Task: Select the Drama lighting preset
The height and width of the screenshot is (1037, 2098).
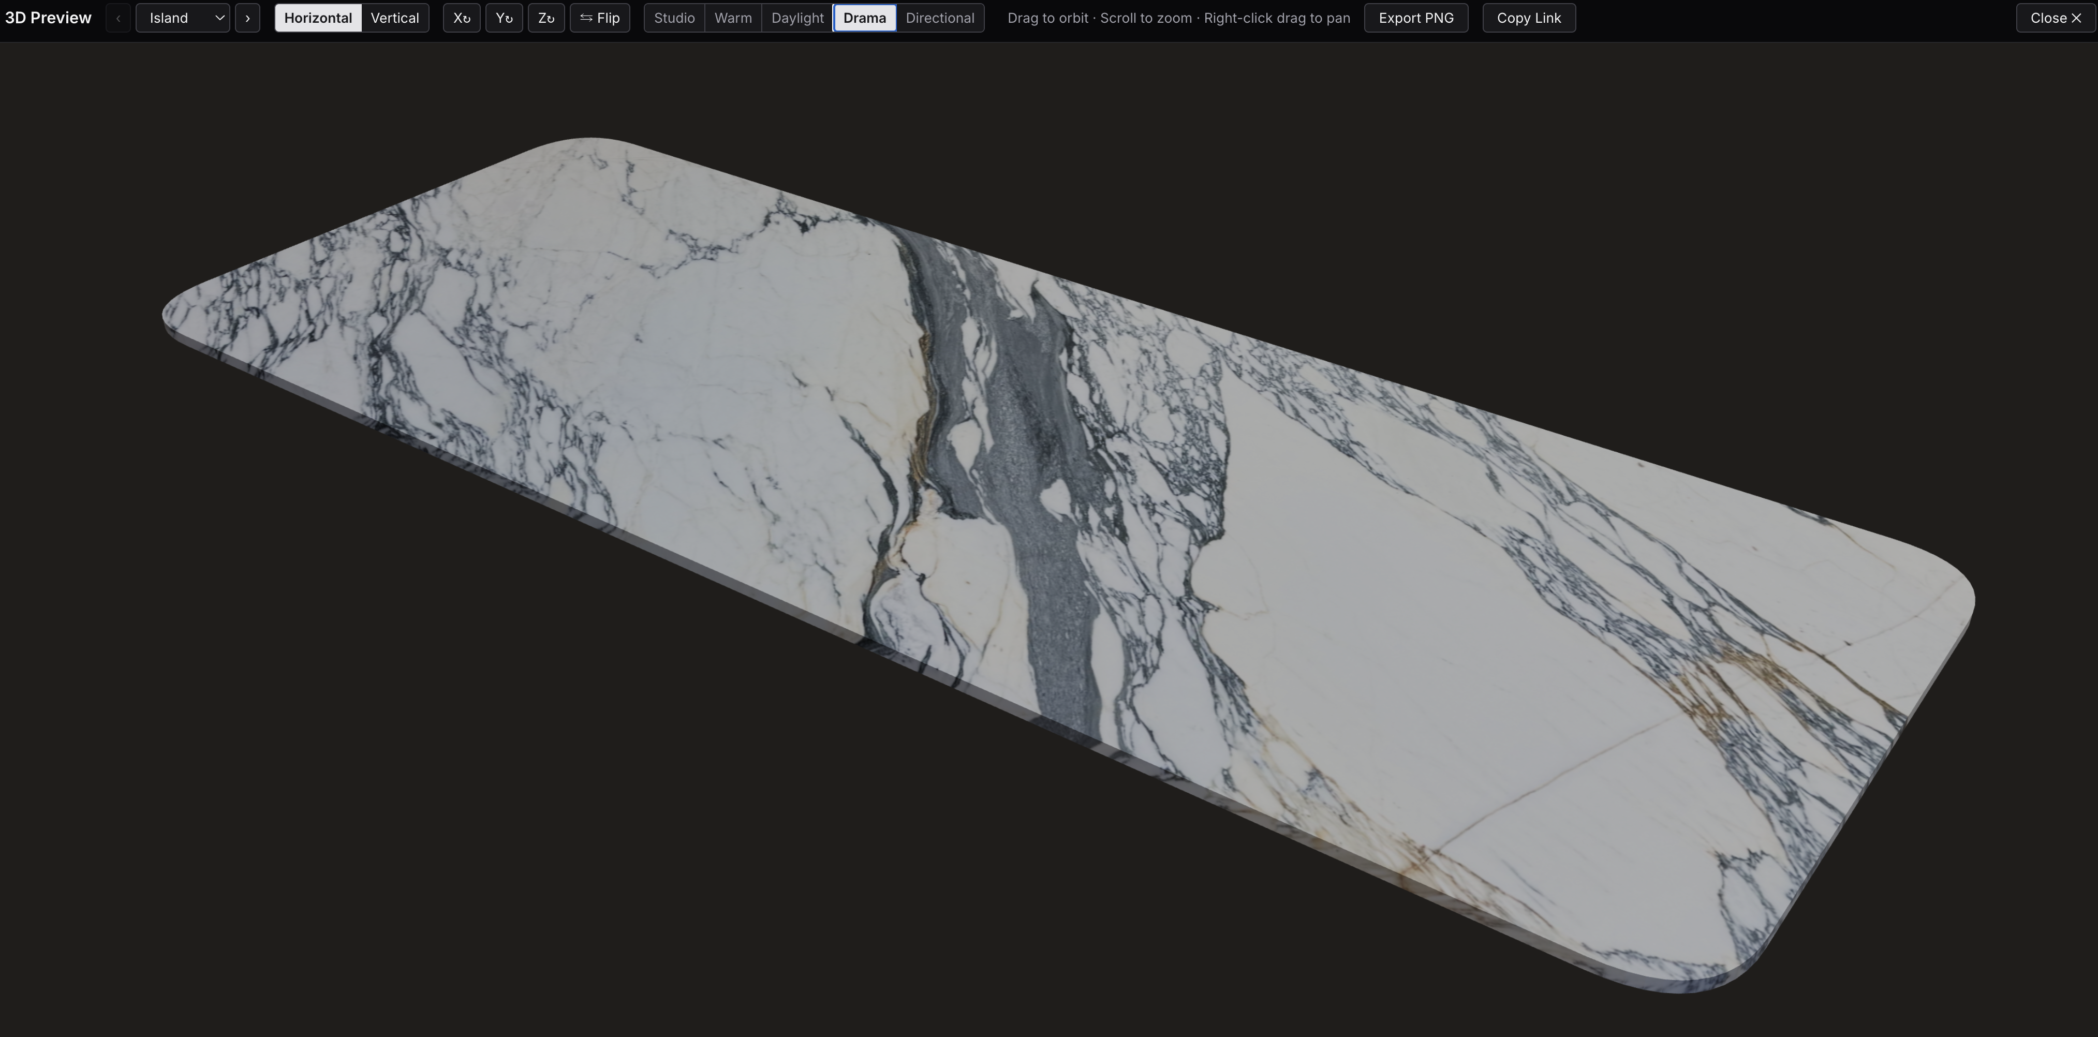Action: pyautogui.click(x=865, y=18)
